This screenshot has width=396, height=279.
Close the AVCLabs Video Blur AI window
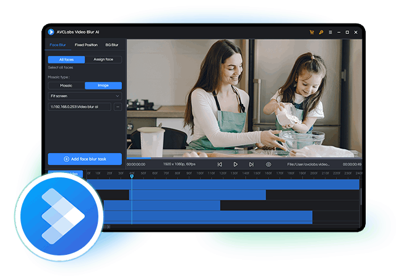356,32
